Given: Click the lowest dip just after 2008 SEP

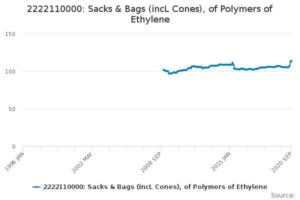Looking at the screenshot, I should [169, 73].
